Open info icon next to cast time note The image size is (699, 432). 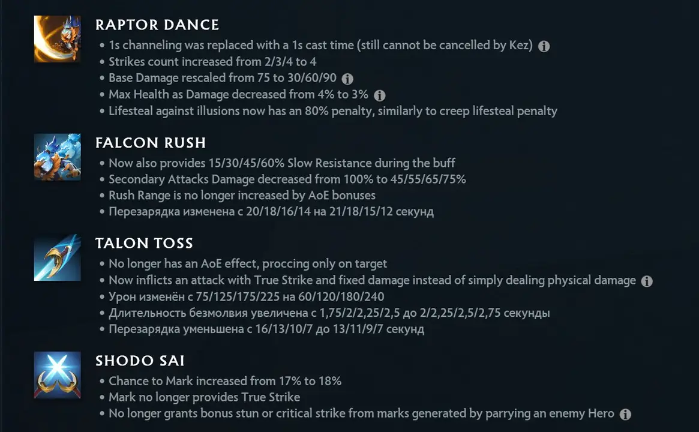pyautogui.click(x=544, y=46)
